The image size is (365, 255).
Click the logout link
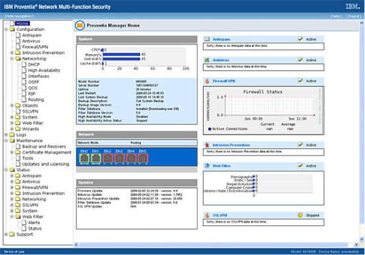click(x=354, y=16)
